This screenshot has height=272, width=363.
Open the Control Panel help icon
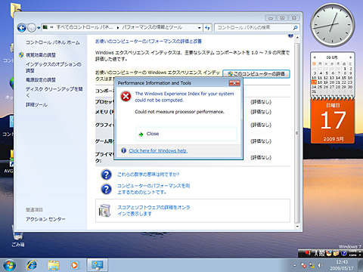(290, 36)
